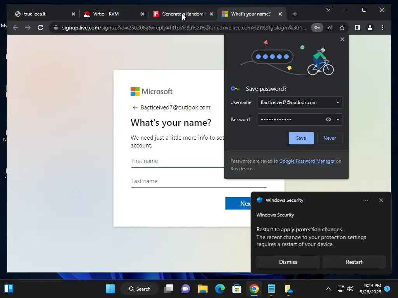The height and width of the screenshot is (298, 398).
Task: Open Microsoft Edge from taskbar
Action: (220, 289)
